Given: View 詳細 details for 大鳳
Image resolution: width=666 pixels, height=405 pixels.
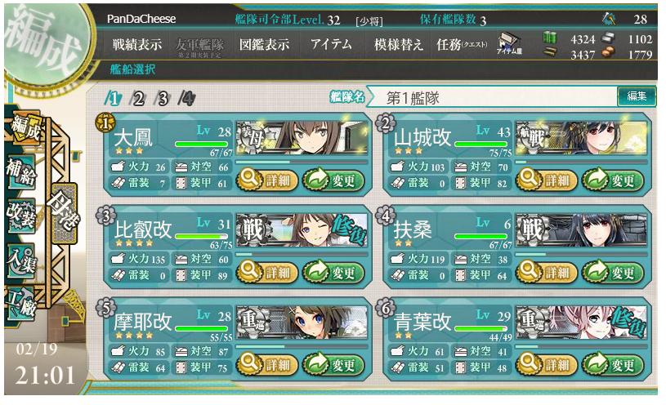Looking at the screenshot, I should (x=266, y=180).
